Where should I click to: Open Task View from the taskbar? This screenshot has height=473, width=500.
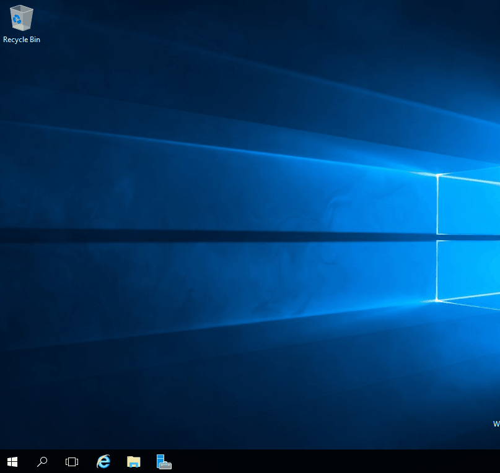(72, 461)
